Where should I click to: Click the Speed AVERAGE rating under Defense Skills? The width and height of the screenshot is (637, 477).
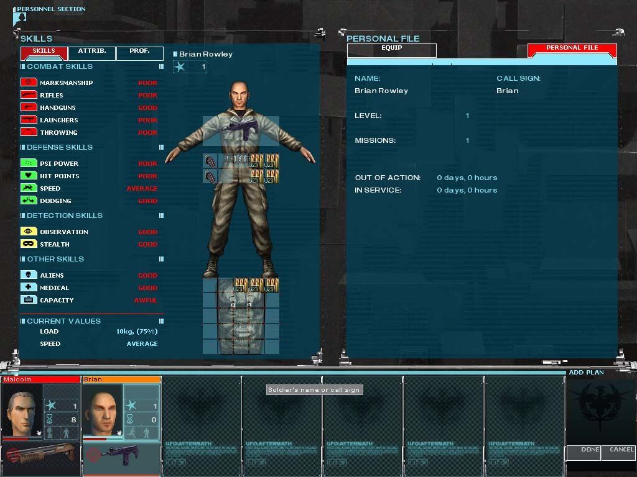coord(142,188)
